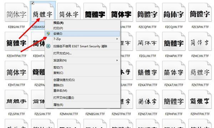Click the FZDHTFW.TTF font file icon
Screen dimensions: 214x128
pyautogui.click(x=16, y=41)
